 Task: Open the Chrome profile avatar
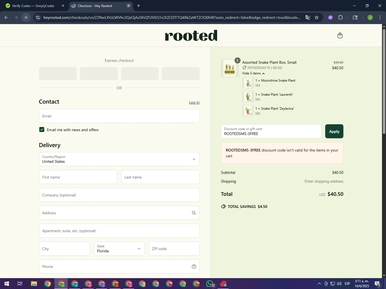[x=370, y=17]
